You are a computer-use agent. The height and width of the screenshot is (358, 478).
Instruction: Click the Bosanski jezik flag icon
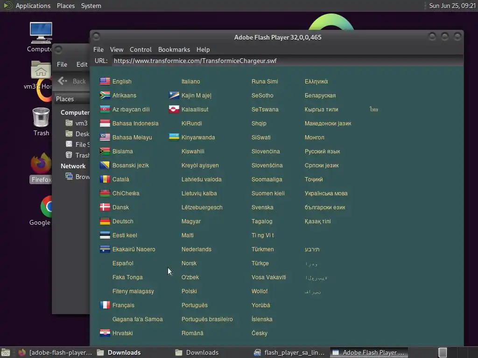(x=105, y=165)
